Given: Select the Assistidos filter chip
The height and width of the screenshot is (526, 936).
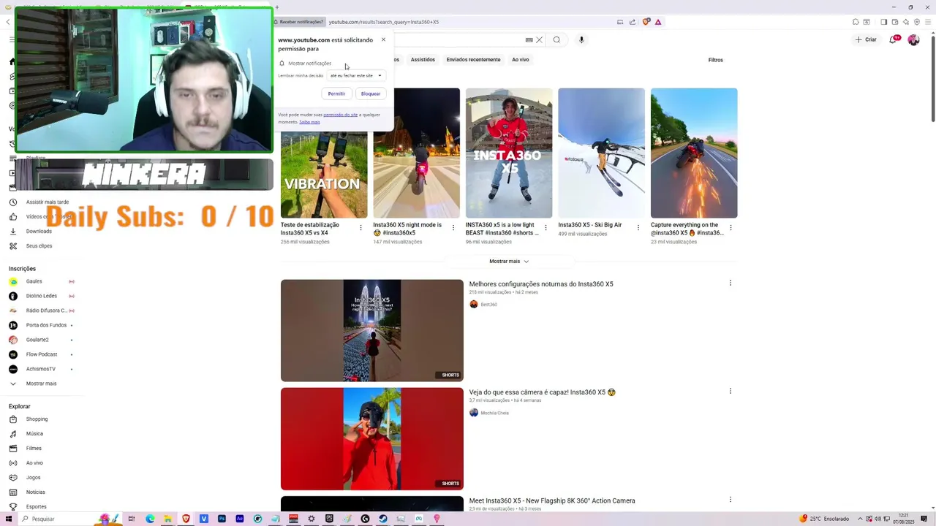Looking at the screenshot, I should coord(423,60).
